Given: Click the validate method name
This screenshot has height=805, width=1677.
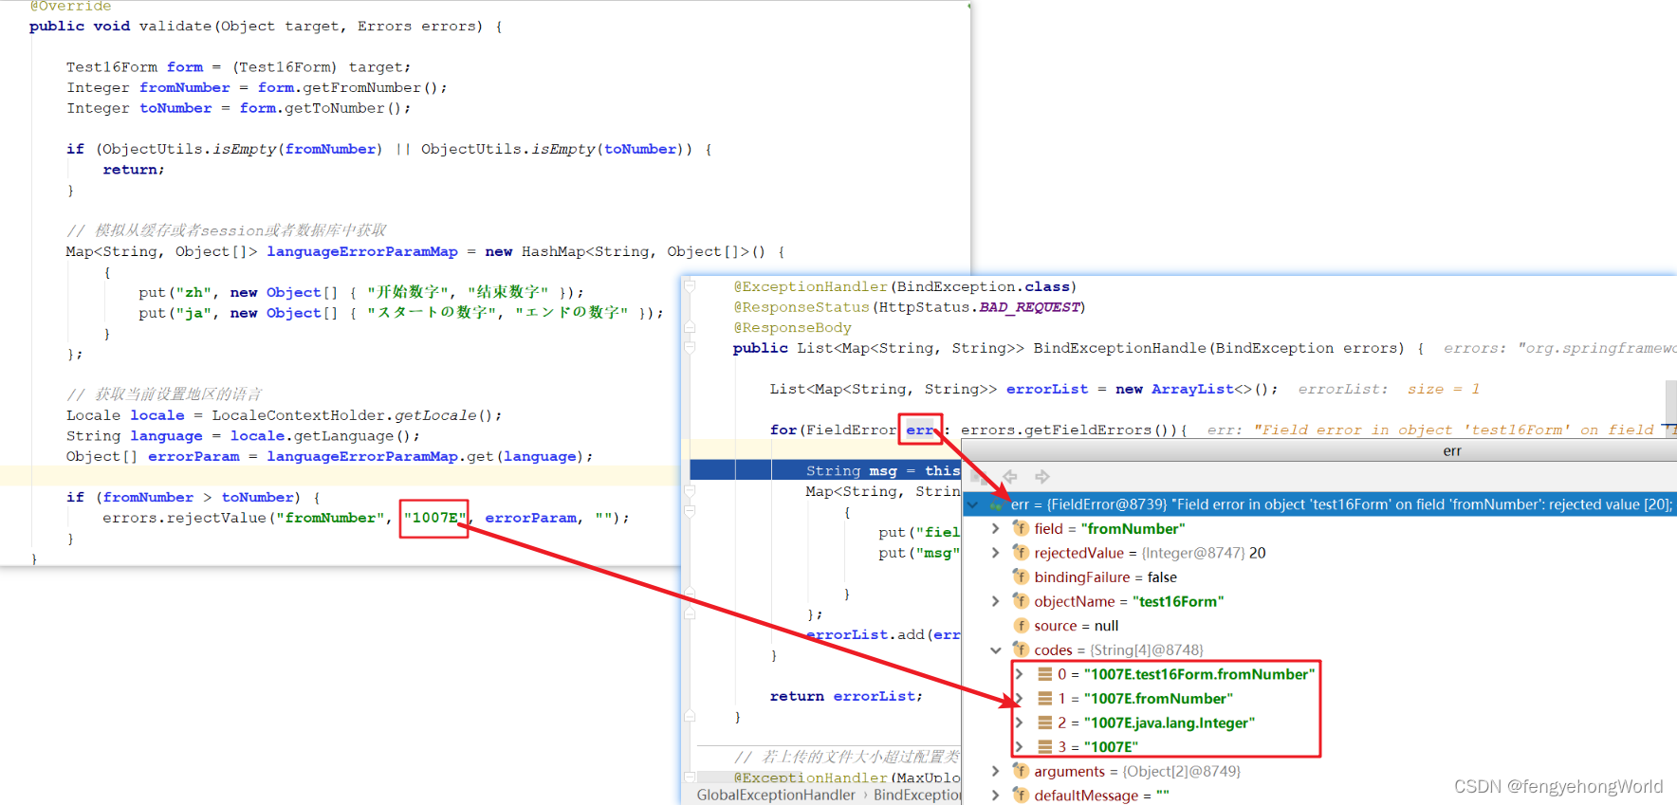Looking at the screenshot, I should pyautogui.click(x=175, y=26).
